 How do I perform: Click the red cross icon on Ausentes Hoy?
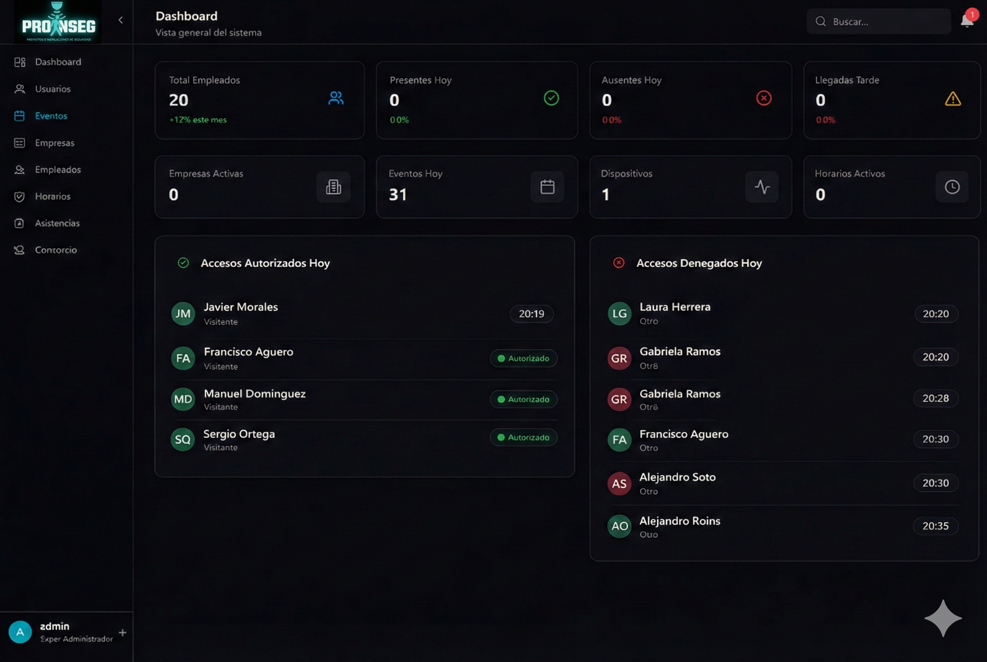(764, 98)
